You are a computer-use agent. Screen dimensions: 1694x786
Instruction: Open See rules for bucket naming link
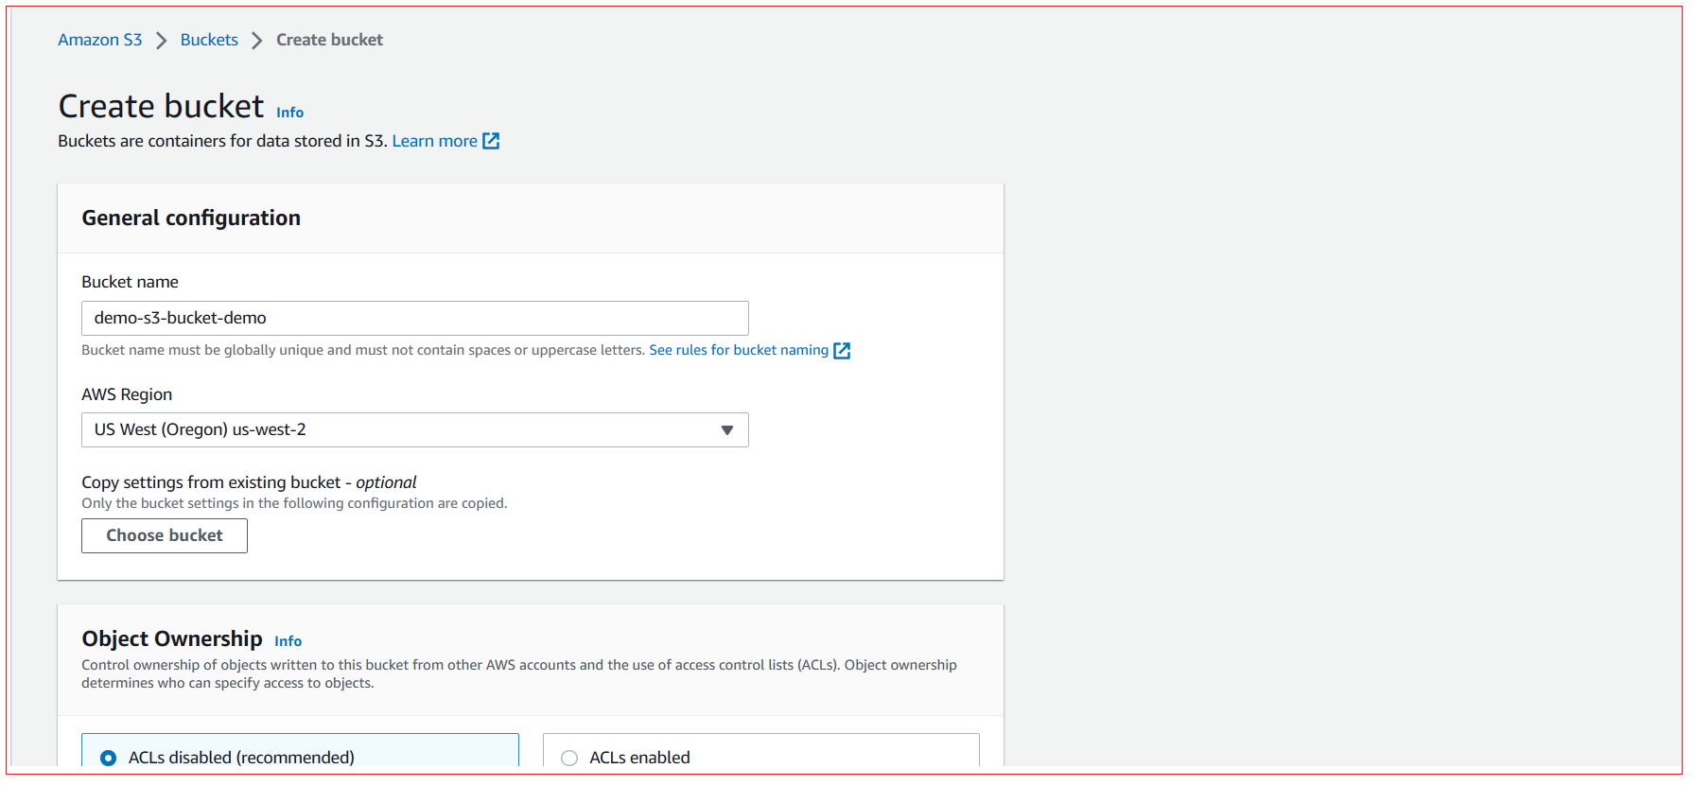point(739,350)
